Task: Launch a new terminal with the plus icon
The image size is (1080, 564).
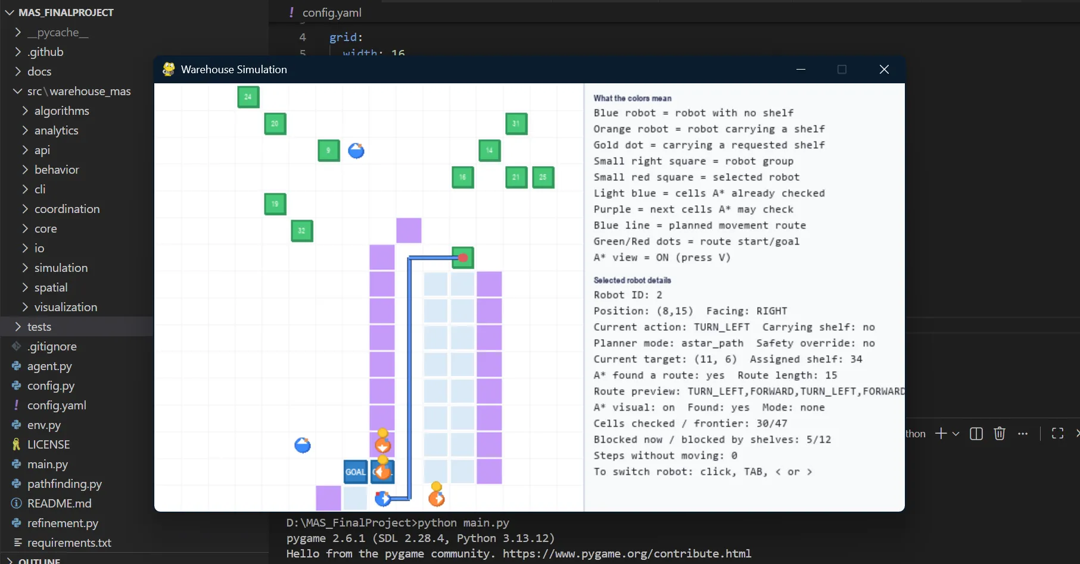Action: point(940,433)
